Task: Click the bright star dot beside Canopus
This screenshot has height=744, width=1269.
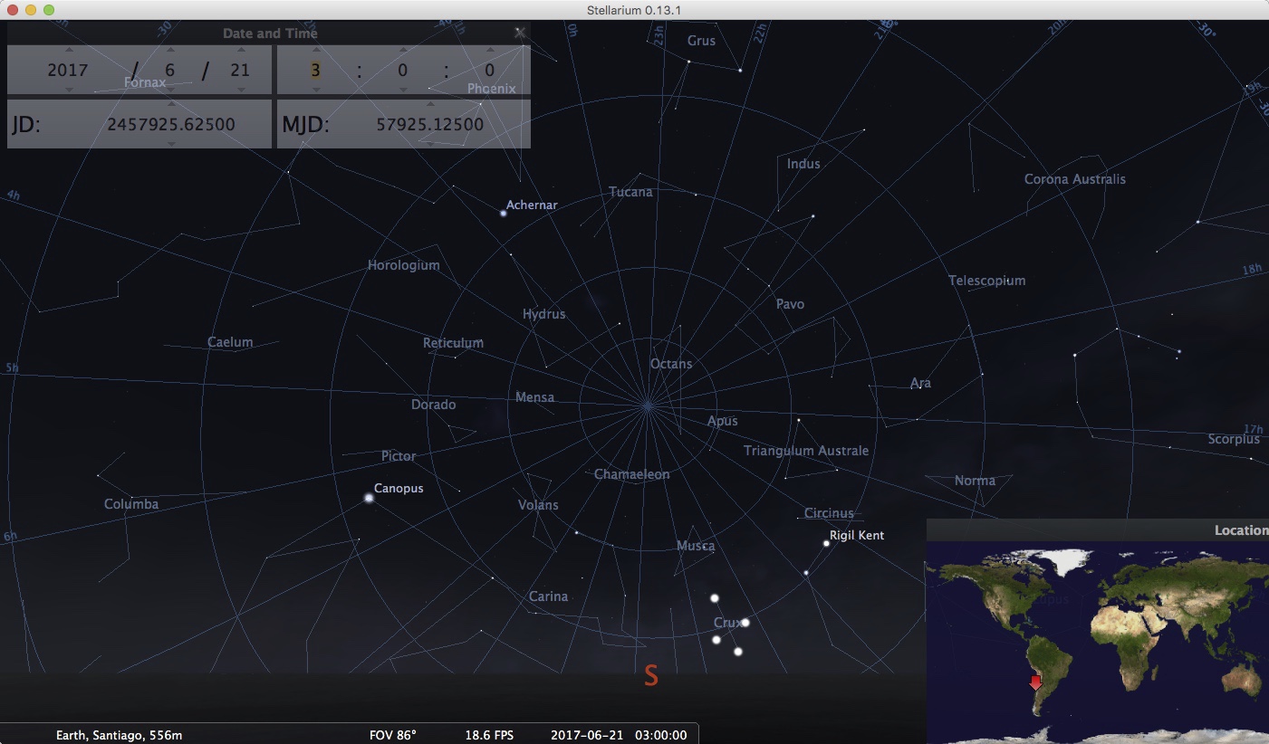Action: click(369, 498)
